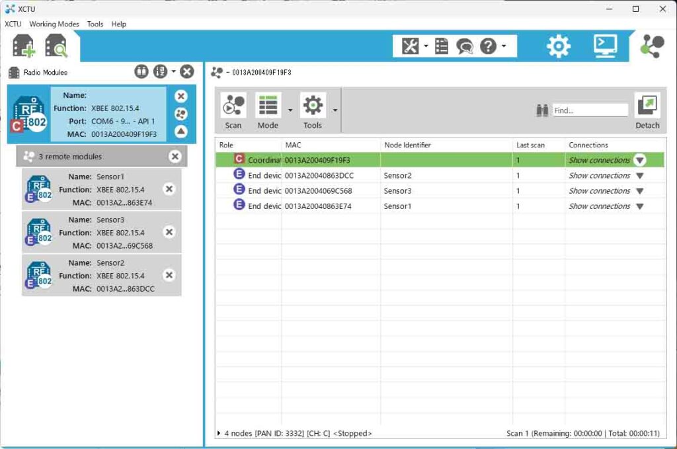Collapse the remote modules list with the up arrow
The image size is (677, 449).
pos(181,131)
